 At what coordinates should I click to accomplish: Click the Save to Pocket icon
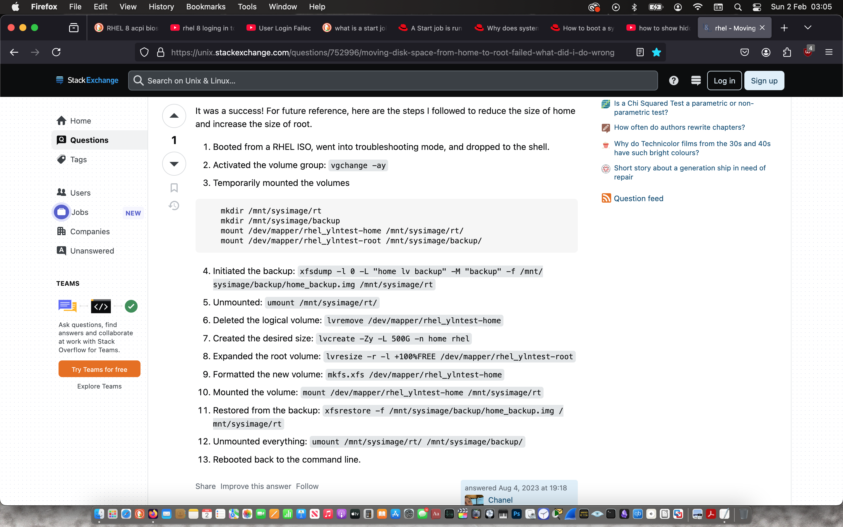[x=744, y=52]
